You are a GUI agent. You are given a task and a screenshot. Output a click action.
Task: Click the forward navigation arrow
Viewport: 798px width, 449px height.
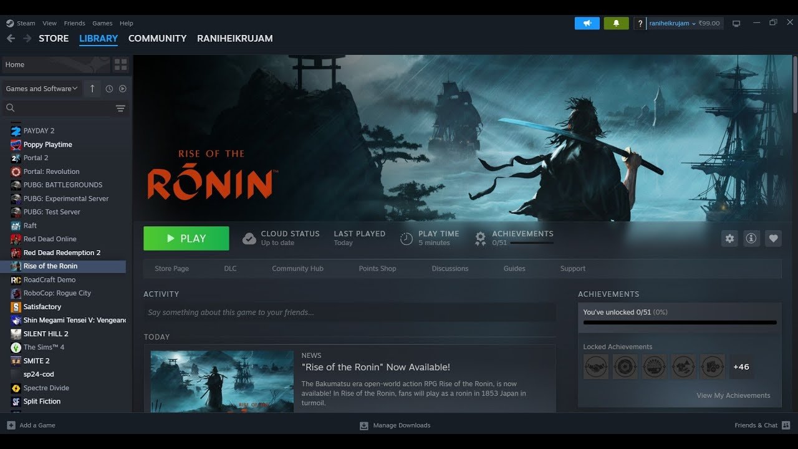coord(27,39)
